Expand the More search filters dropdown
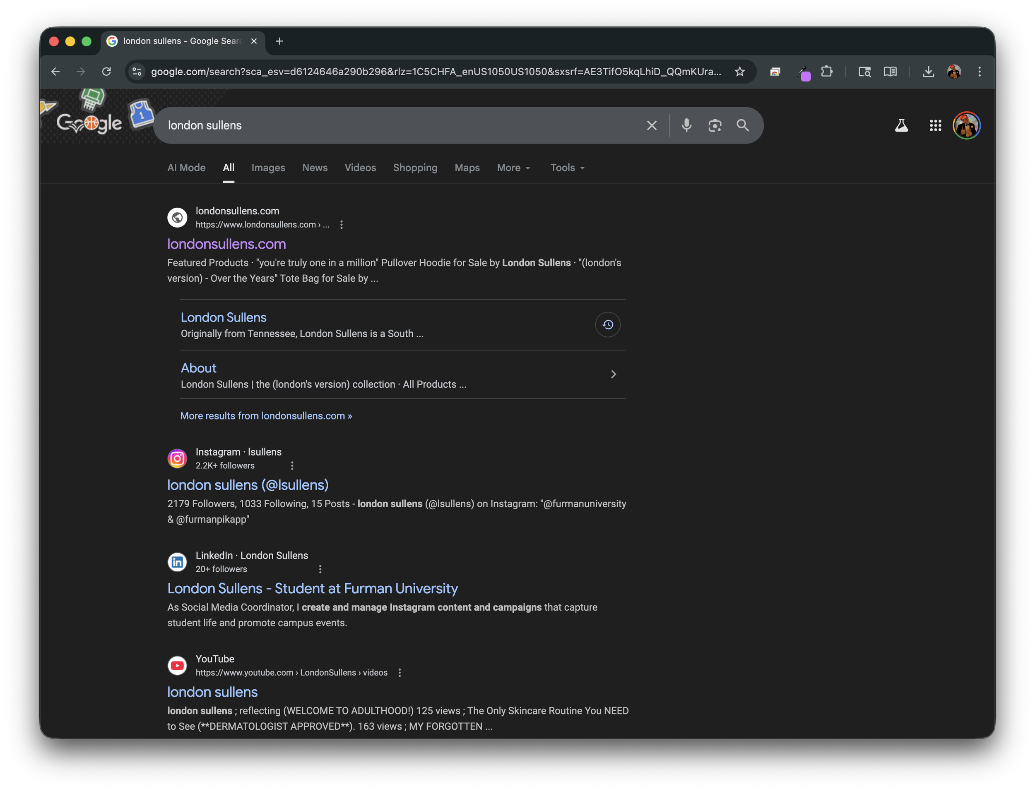This screenshot has height=791, width=1035. (513, 168)
